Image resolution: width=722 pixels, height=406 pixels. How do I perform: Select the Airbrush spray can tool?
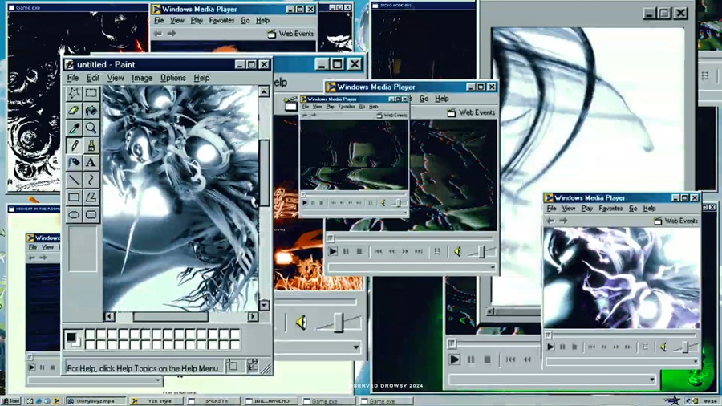[74, 163]
